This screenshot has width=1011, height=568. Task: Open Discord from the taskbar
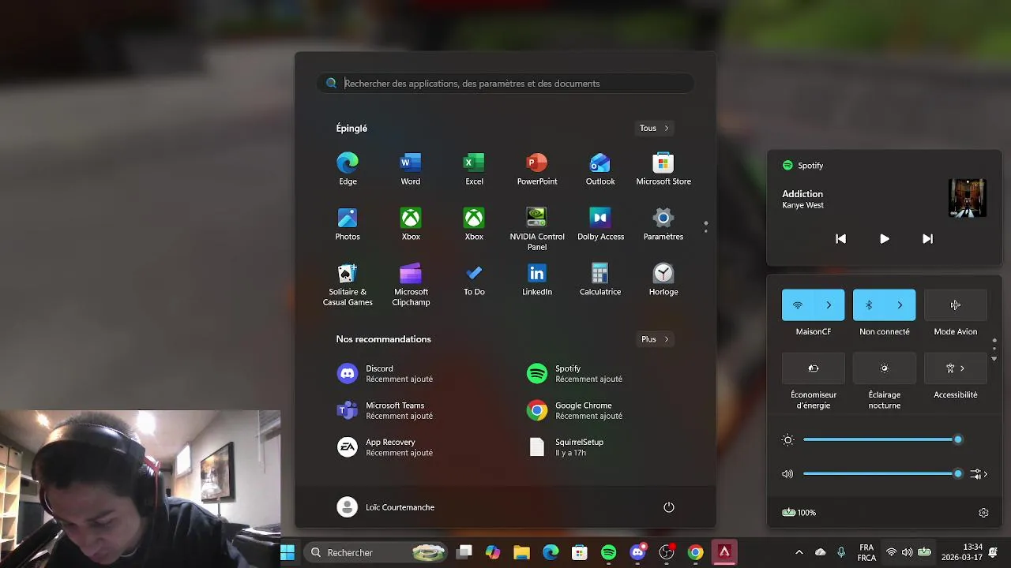[x=637, y=553]
